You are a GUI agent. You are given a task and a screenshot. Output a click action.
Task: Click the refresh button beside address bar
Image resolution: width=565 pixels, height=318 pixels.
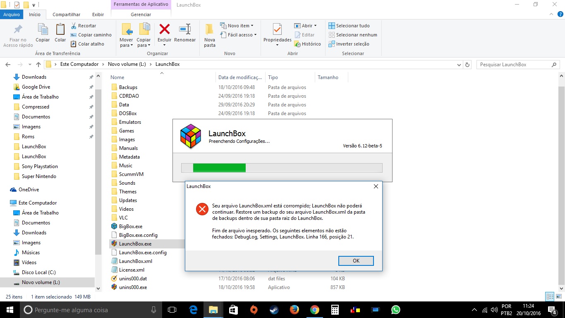467,65
